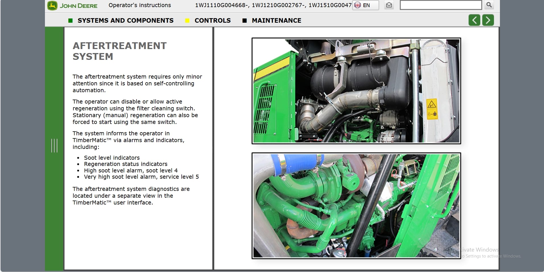The image size is (544, 272).
Task: Click the magnifying glass search button
Action: click(x=489, y=5)
